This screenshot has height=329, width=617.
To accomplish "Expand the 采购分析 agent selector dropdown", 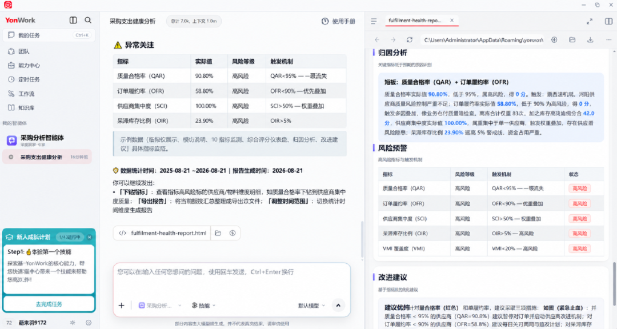I will click(x=160, y=306).
